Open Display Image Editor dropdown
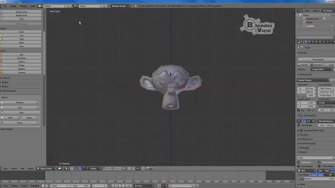This screenshot has height=188, width=335. point(322,69)
